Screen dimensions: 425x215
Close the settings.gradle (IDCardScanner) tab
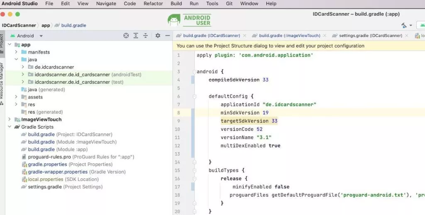(407, 36)
